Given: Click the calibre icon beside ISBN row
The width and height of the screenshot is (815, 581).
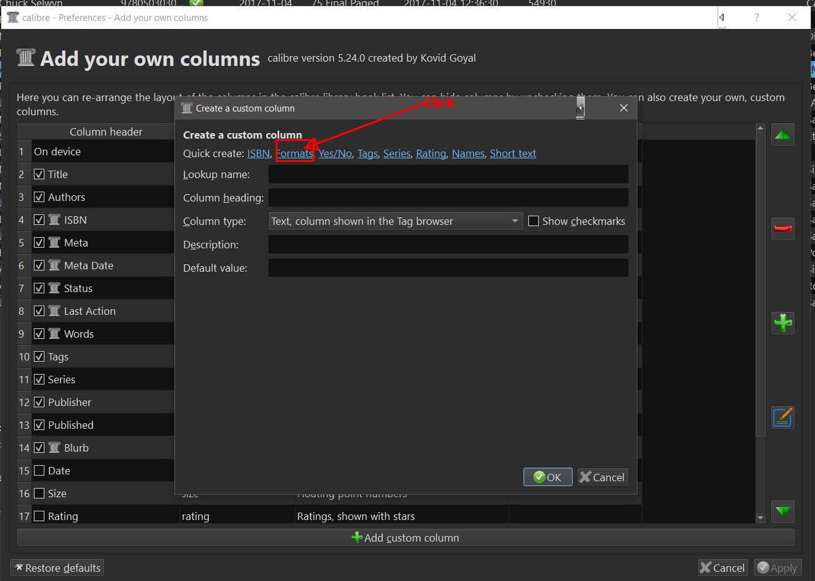Looking at the screenshot, I should click(x=54, y=220).
